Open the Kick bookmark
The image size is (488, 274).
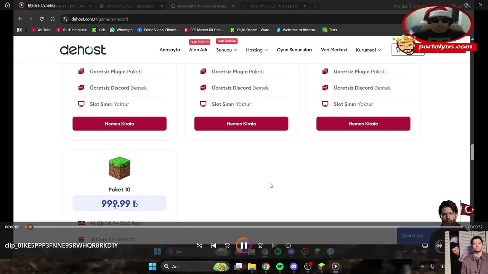point(98,30)
